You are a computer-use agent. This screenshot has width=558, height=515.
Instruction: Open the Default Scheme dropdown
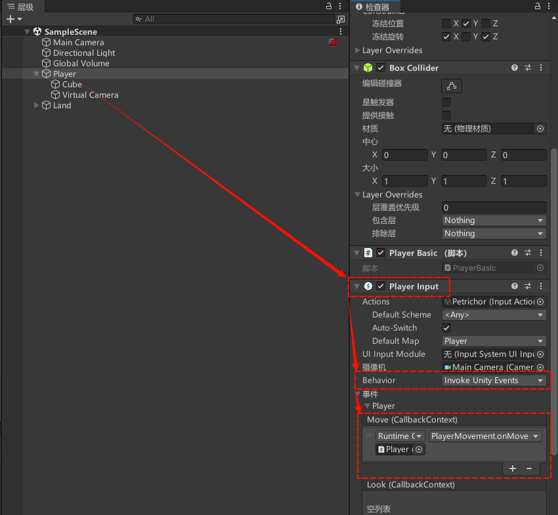pos(494,315)
